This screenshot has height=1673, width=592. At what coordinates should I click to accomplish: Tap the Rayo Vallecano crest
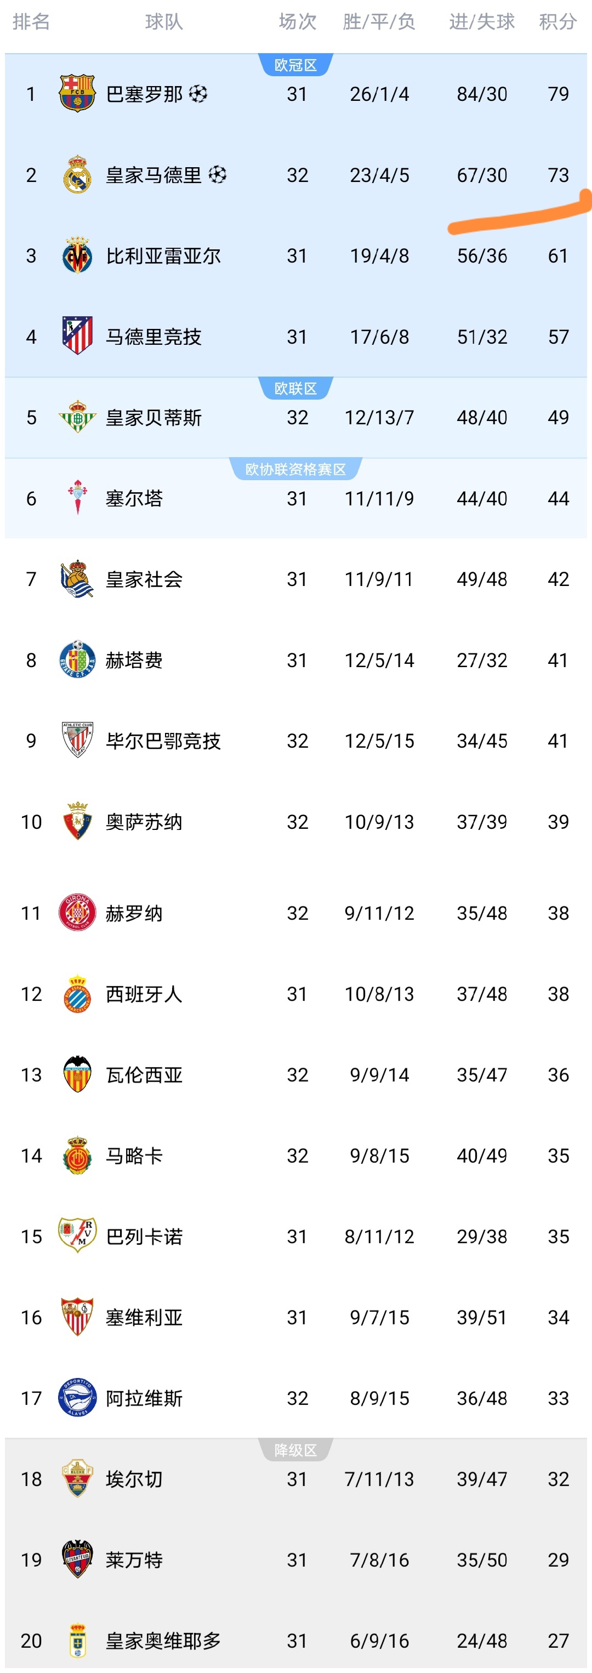click(77, 1235)
